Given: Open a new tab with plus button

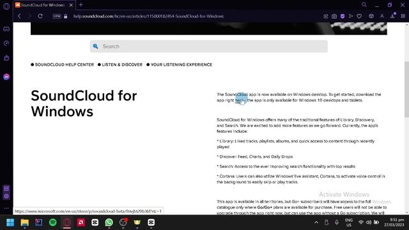Looking at the screenshot, I should (81, 4).
